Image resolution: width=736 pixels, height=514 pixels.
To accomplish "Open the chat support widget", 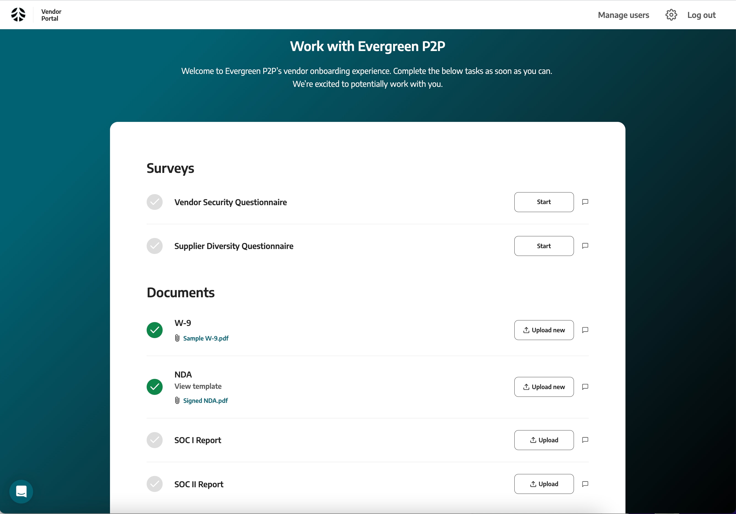I will pyautogui.click(x=21, y=491).
